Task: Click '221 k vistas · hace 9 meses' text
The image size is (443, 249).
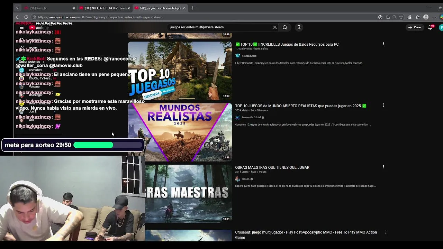Action: coord(251,172)
